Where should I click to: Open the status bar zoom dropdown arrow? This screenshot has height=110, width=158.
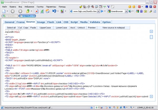134,107
